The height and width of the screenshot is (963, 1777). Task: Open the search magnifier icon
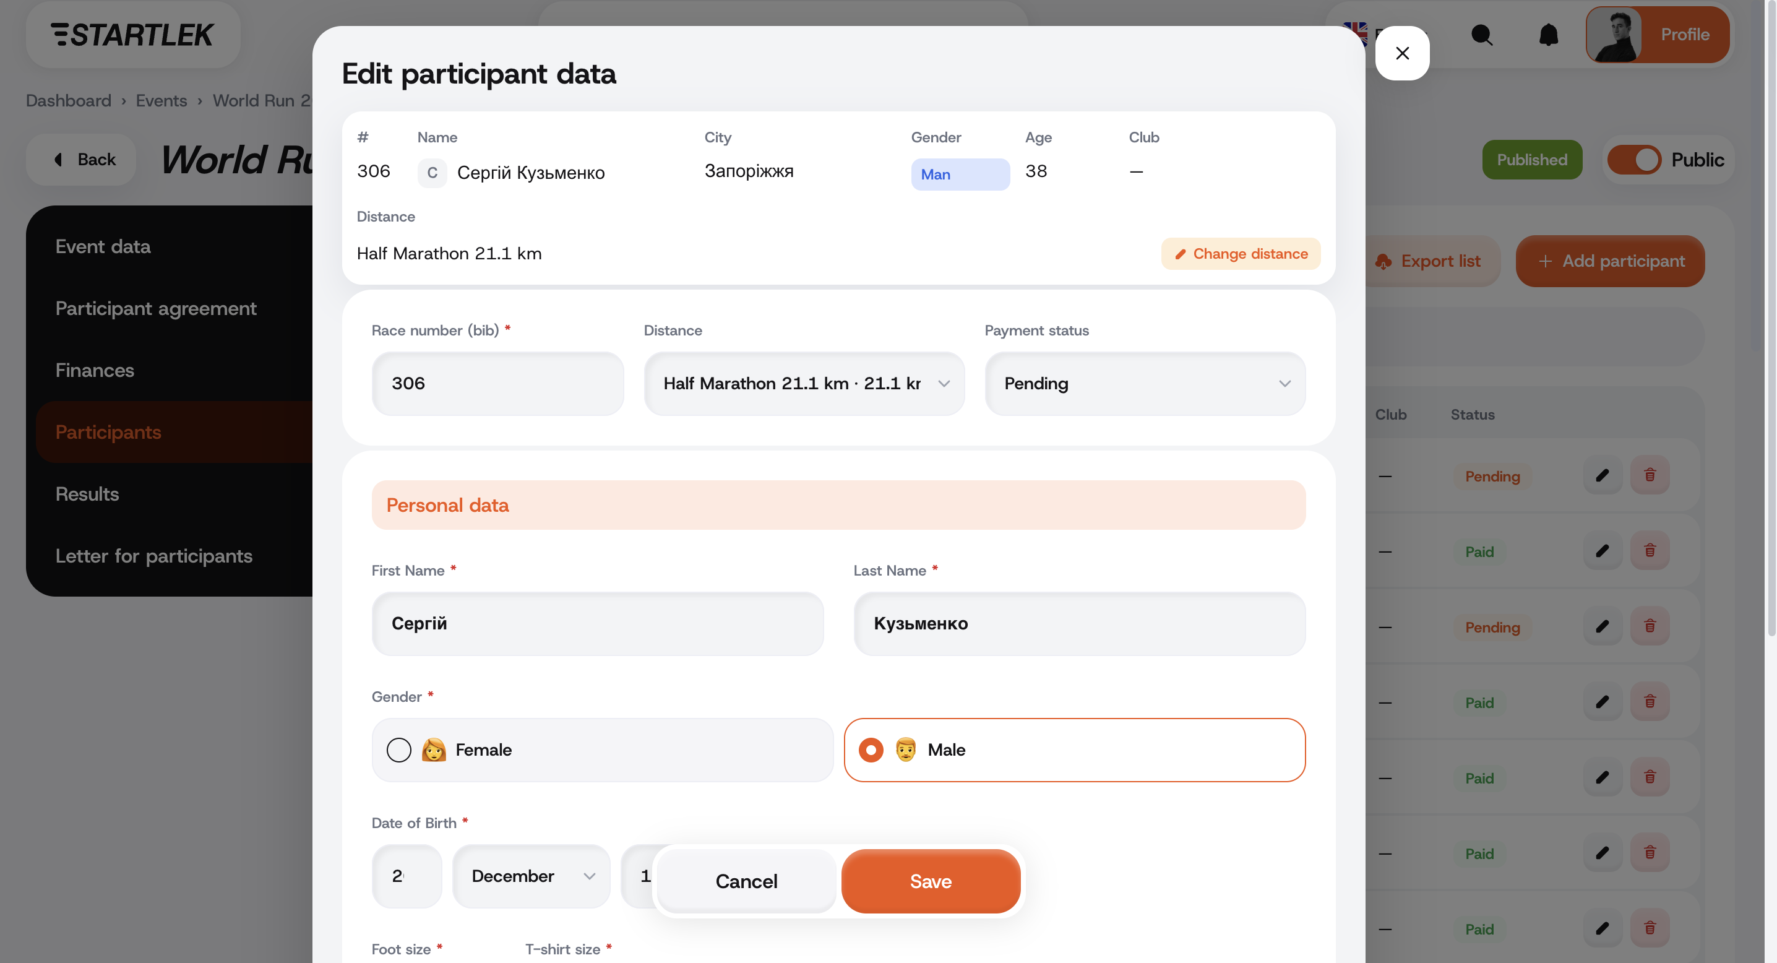[1482, 35]
